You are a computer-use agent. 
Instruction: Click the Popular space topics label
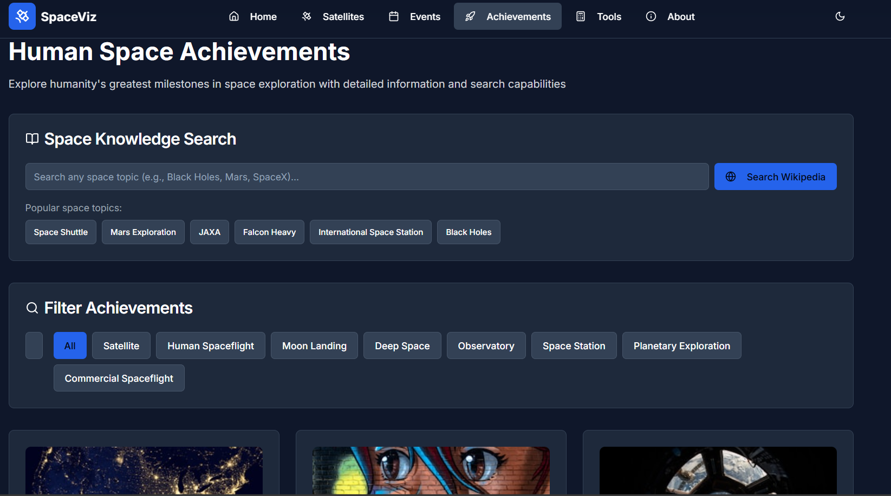coord(74,208)
